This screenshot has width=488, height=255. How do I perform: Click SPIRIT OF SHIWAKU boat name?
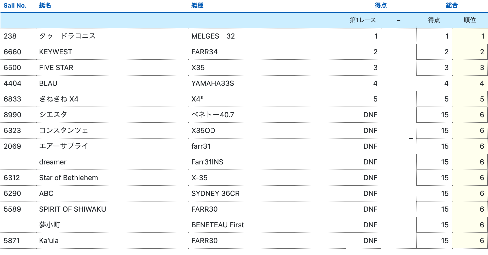73,209
